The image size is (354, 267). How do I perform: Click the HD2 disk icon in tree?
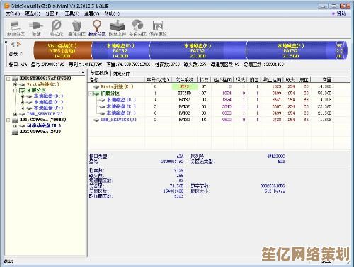coord(15,132)
